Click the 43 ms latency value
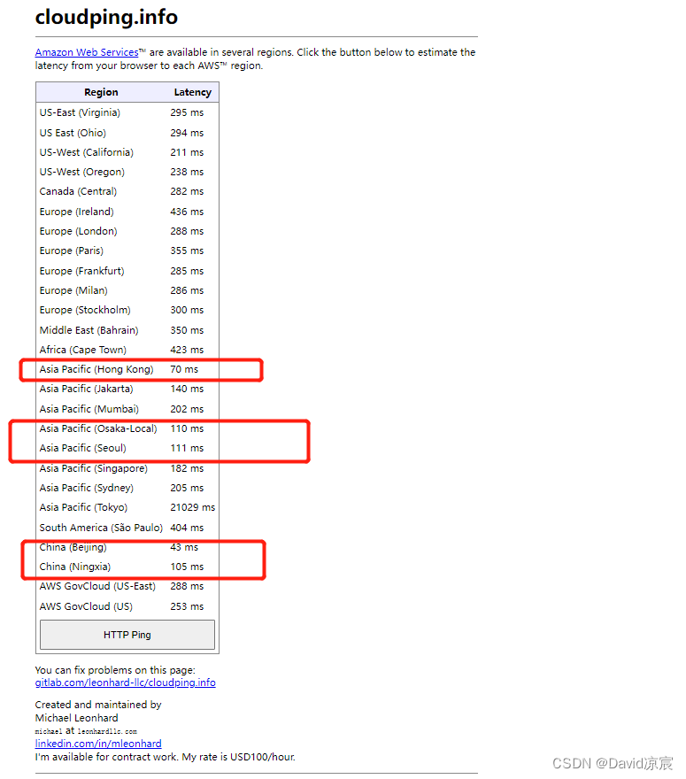Screen dimensions: 686x779 (x=184, y=547)
